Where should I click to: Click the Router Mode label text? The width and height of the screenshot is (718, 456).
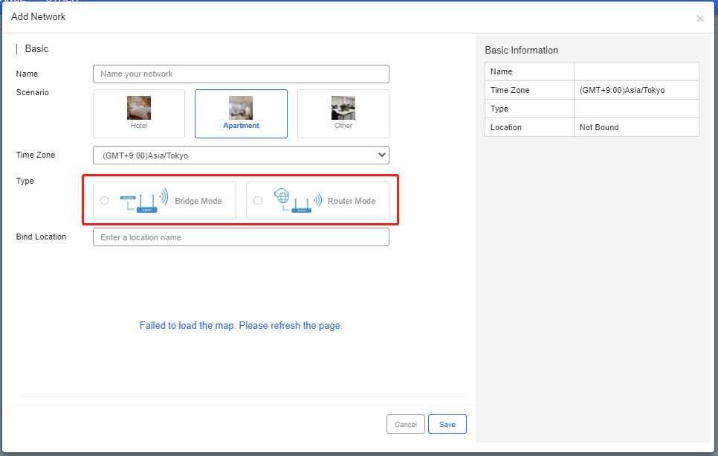pos(352,201)
